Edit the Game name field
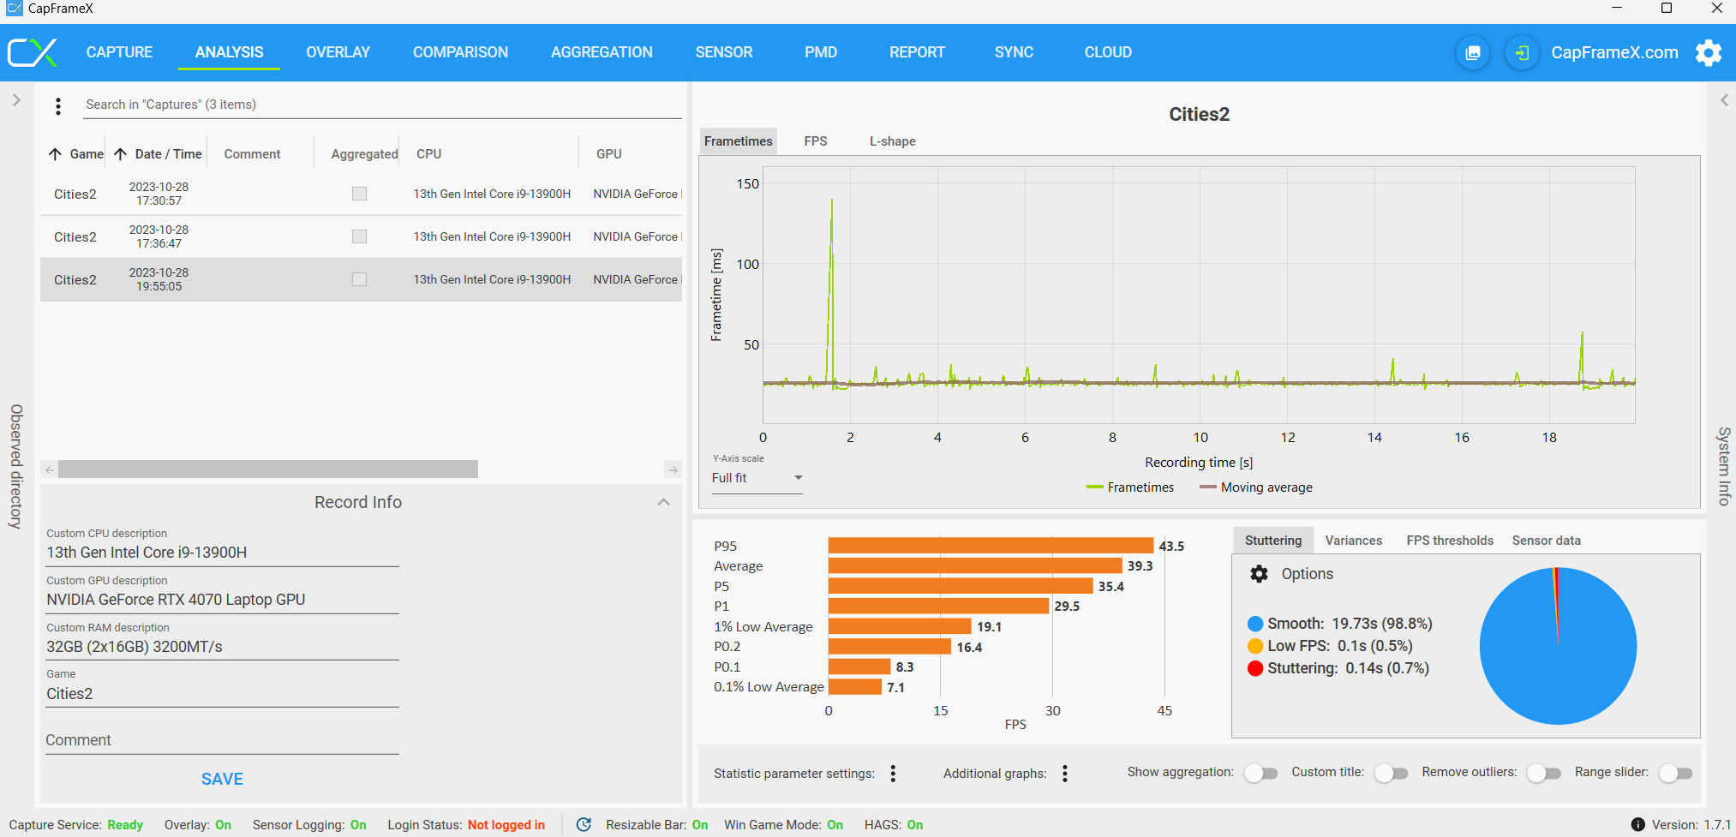This screenshot has width=1736, height=837. click(223, 695)
